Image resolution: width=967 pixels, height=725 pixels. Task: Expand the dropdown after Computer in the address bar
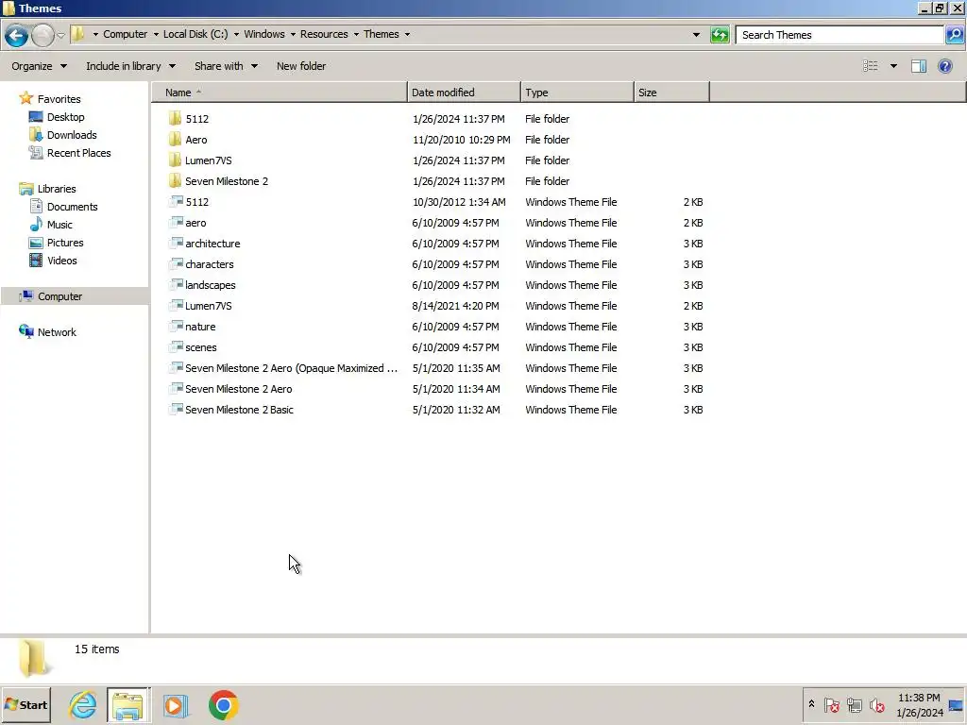156,35
